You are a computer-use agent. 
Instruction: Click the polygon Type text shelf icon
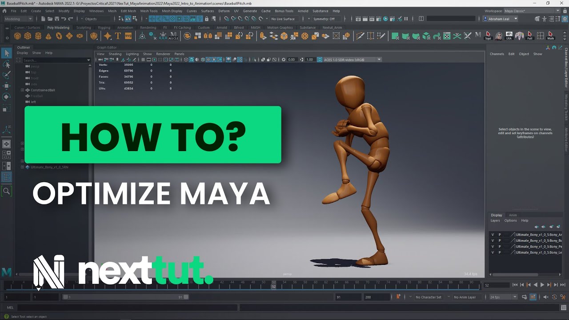tap(118, 36)
